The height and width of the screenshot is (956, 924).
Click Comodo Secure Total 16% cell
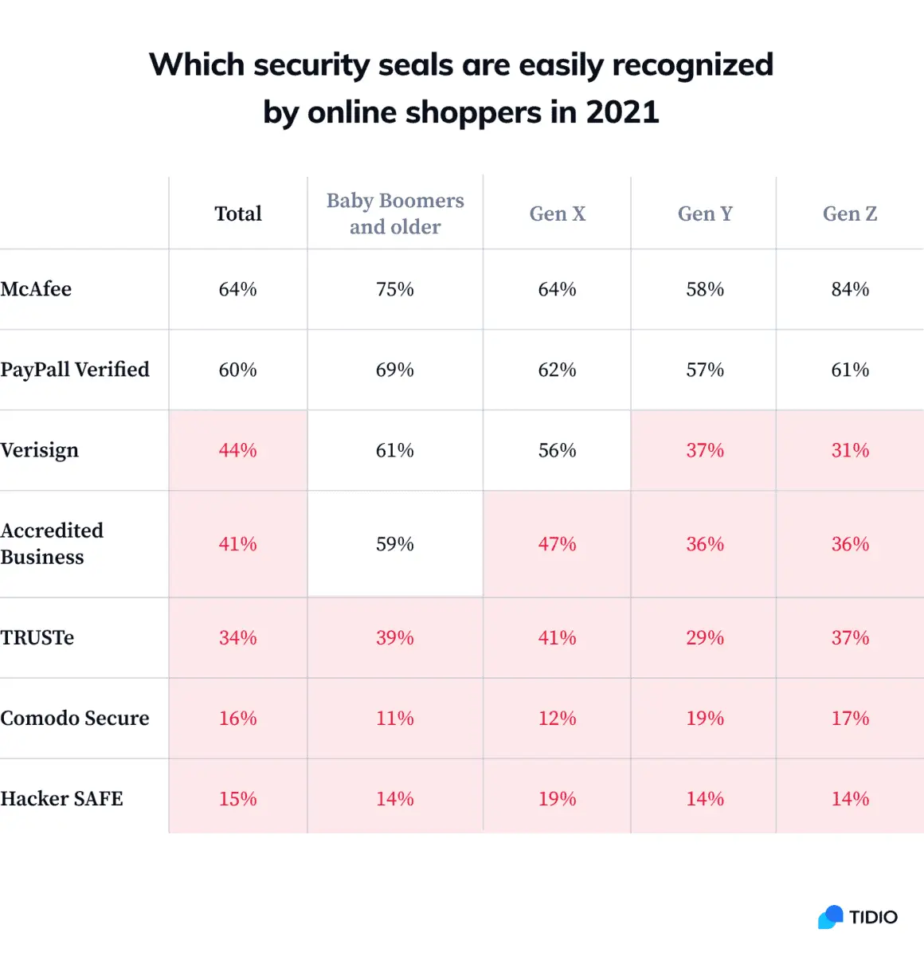[238, 718]
